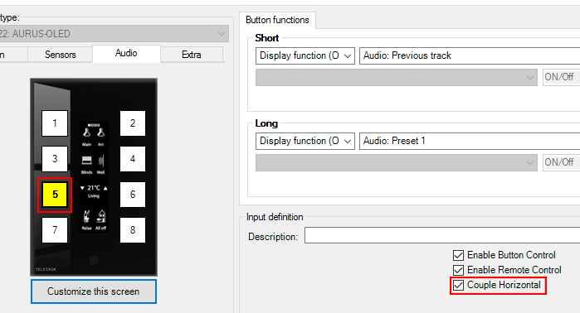Open Short Display function dropdown

pyautogui.click(x=305, y=55)
